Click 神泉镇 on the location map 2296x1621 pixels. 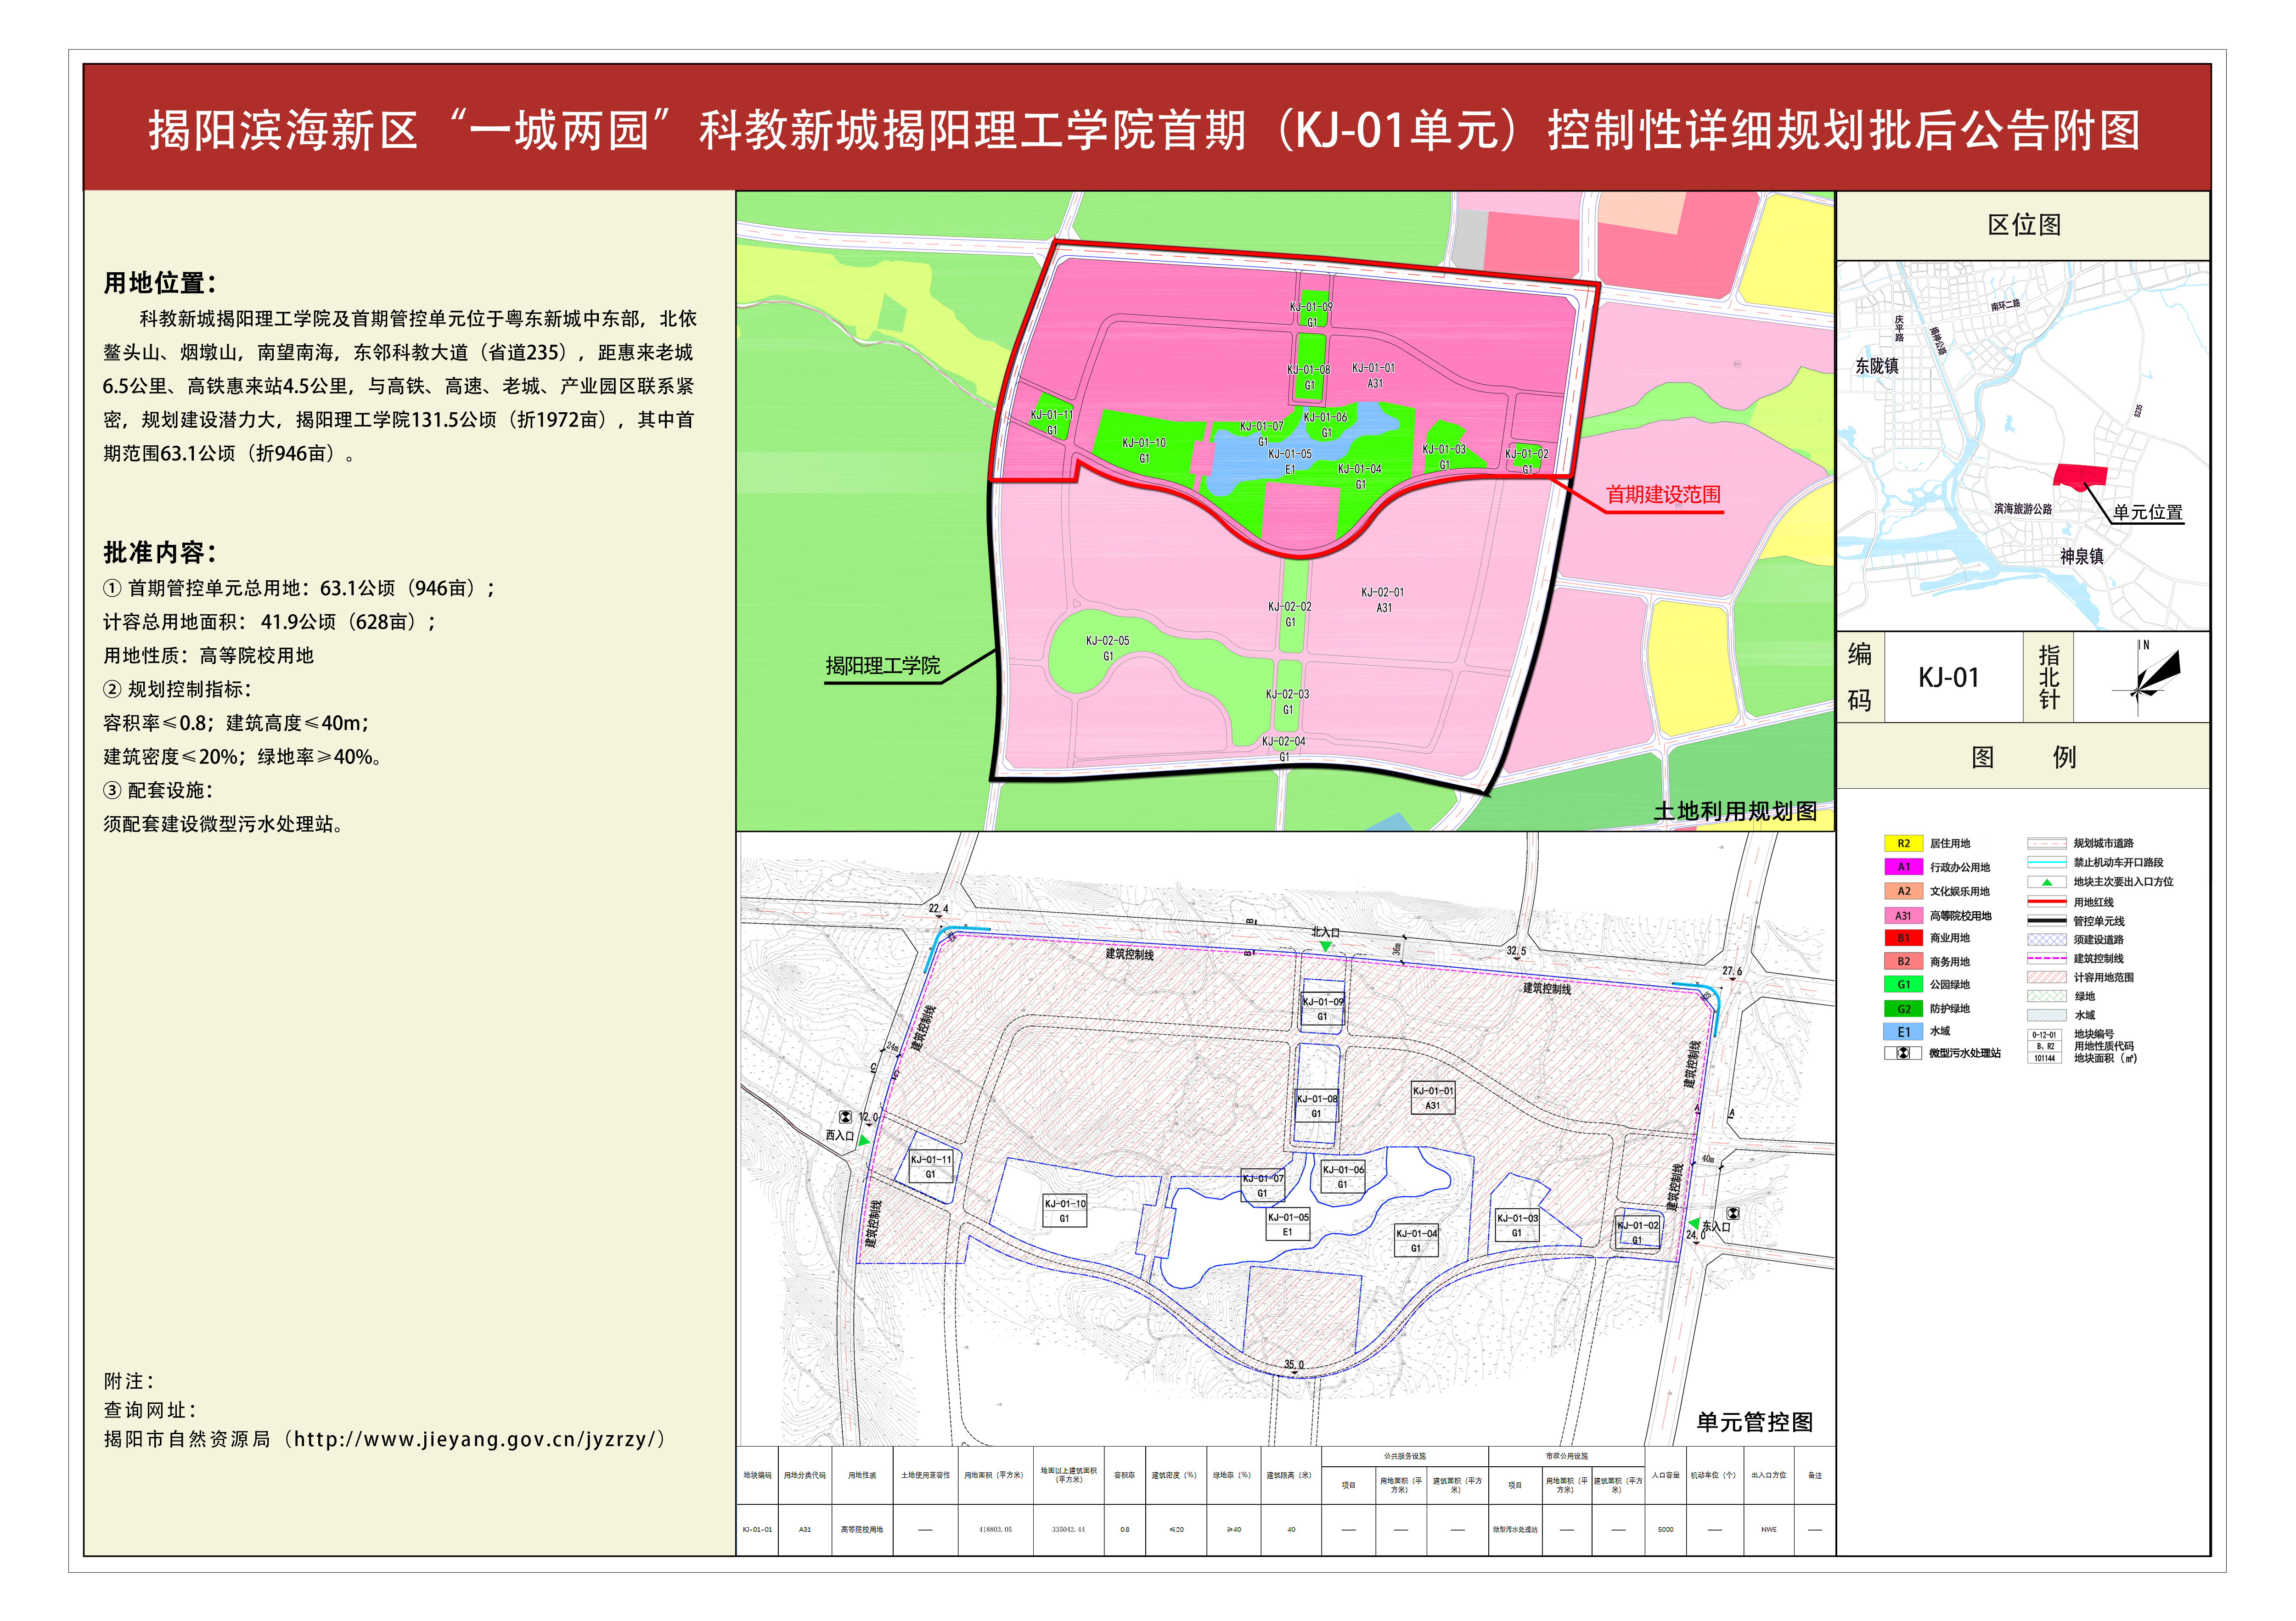click(2082, 556)
